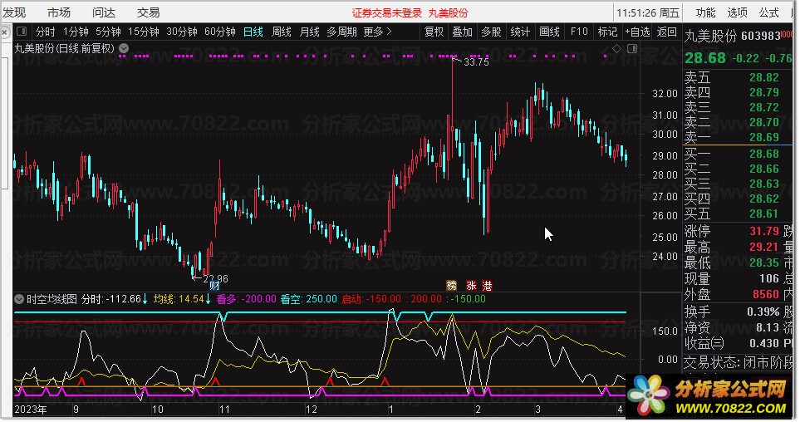
Task: Select the 5分钟 period
Action: click(108, 32)
